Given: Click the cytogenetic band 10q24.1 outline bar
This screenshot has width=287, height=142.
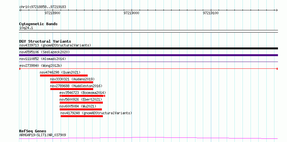Looking at the screenshot, I should (148, 31).
